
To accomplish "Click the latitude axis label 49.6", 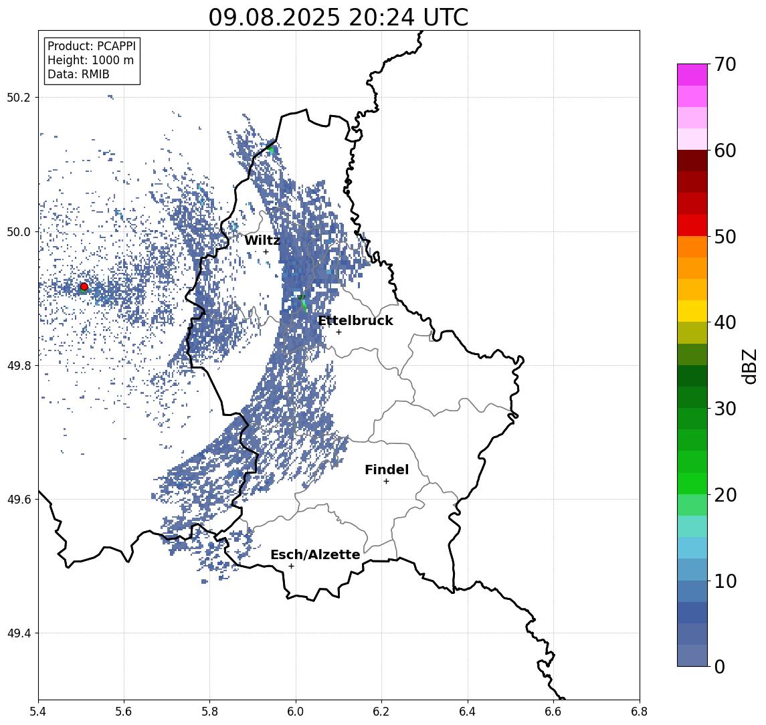I will pyautogui.click(x=18, y=500).
